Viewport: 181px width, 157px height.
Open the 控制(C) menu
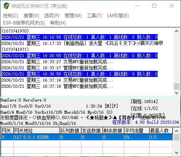point(11,16)
